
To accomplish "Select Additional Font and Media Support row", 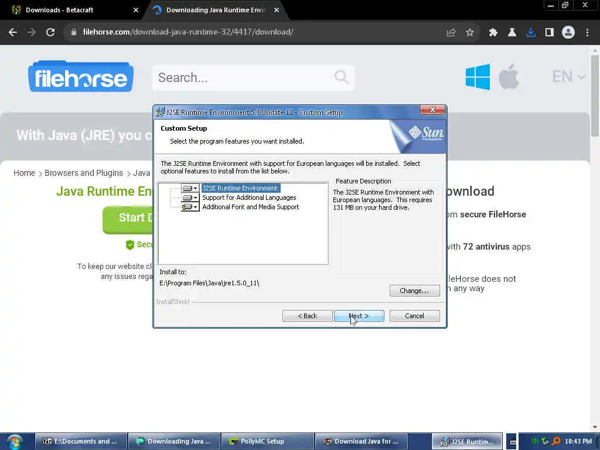I will click(x=251, y=207).
